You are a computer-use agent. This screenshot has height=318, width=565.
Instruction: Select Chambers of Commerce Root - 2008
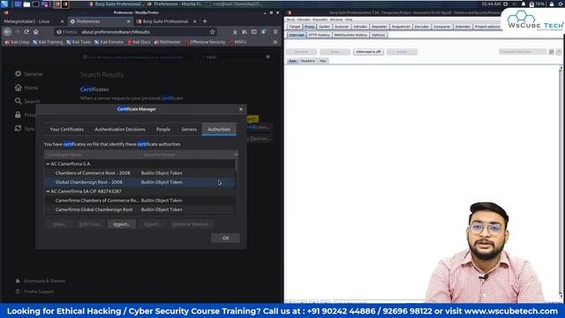pyautogui.click(x=139, y=173)
